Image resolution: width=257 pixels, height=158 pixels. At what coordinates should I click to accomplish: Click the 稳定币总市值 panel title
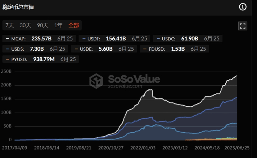[18, 7]
